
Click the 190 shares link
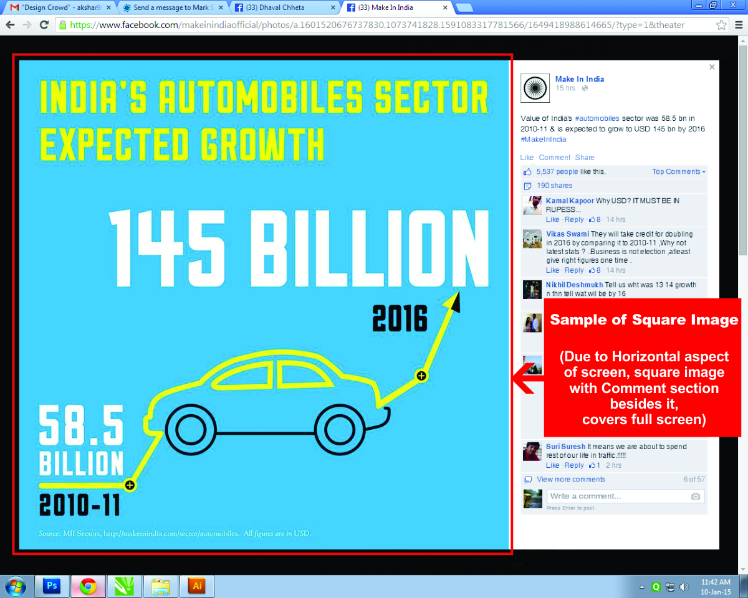point(554,186)
